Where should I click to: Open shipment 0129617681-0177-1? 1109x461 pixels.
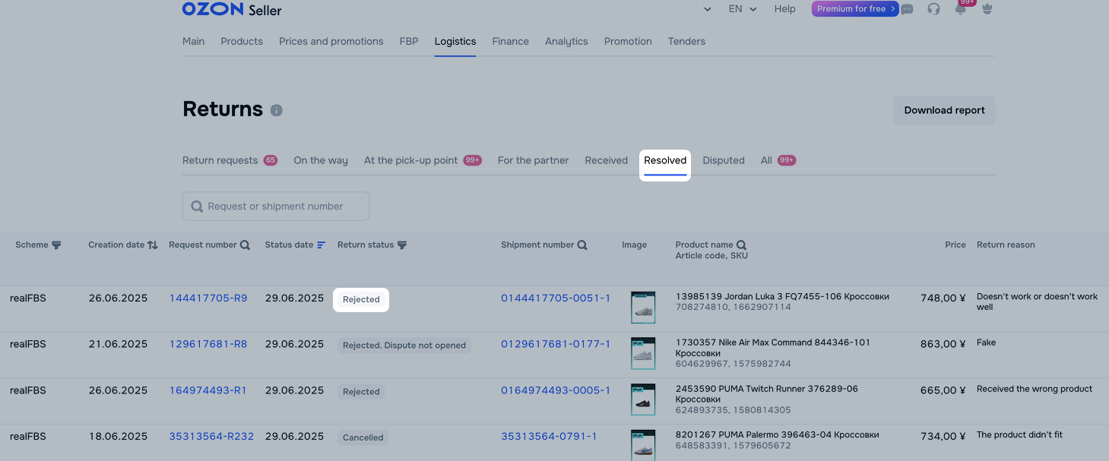556,344
